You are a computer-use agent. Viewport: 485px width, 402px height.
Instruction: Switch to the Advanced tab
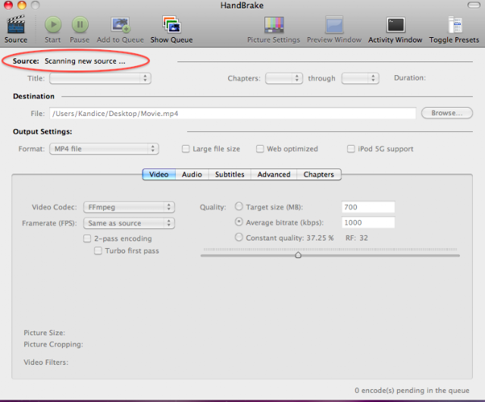[274, 174]
